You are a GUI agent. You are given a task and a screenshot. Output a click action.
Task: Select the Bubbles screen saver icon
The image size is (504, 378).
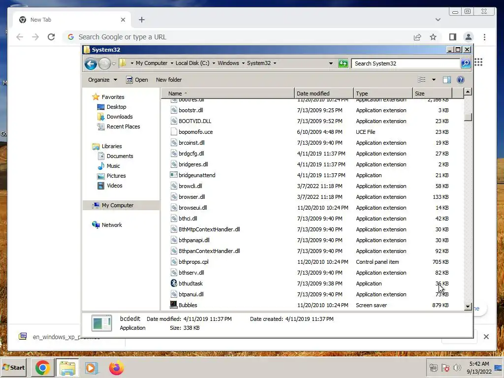[x=174, y=304]
